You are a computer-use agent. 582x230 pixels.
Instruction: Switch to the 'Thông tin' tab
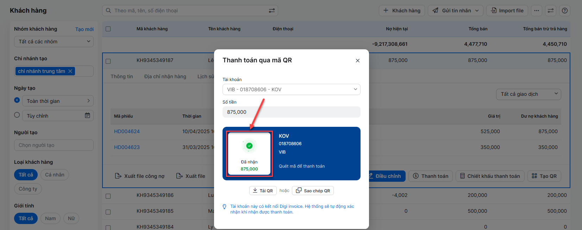[x=122, y=76]
